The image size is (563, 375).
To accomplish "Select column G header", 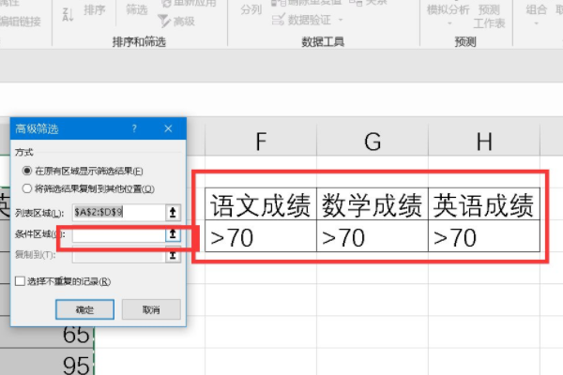I will 373,141.
